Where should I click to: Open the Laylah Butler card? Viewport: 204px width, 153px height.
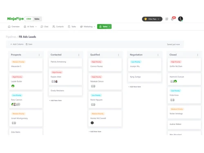(26, 82)
